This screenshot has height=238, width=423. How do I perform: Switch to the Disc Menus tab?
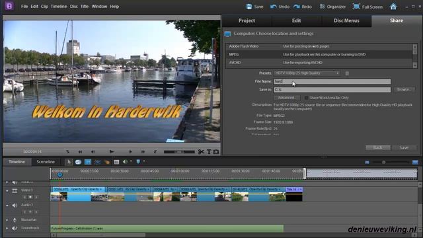point(346,20)
